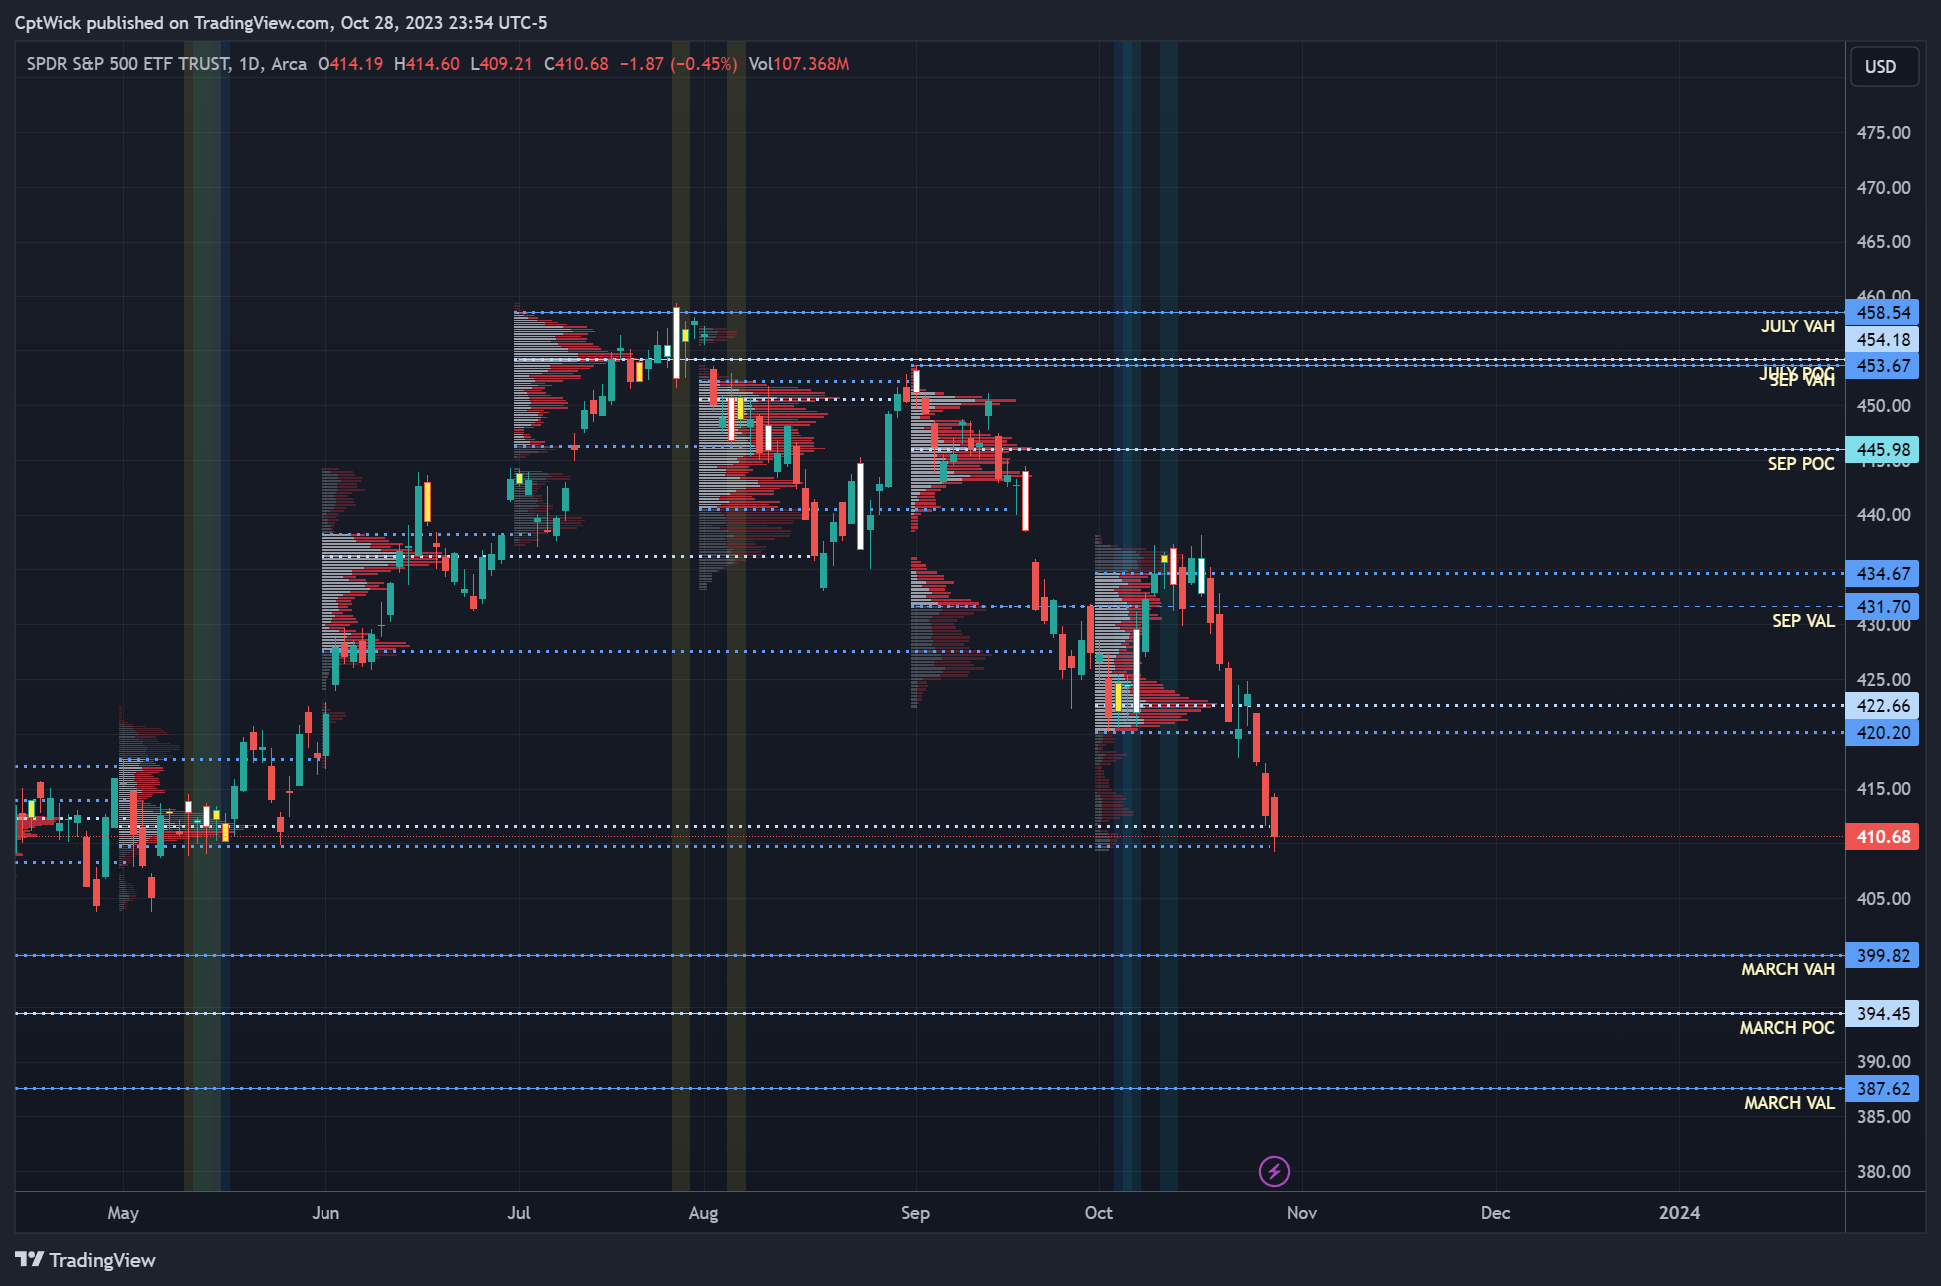Click the 2024 label on time axis
Screen dimensions: 1941x1286
click(x=1678, y=1213)
